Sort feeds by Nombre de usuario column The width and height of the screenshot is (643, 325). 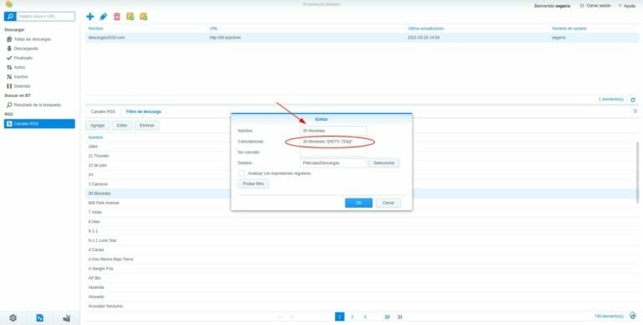tap(569, 28)
